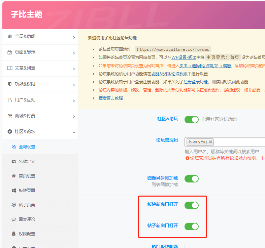Click the 用户&互动 person icon
The image size is (265, 248).
[x=10, y=100]
